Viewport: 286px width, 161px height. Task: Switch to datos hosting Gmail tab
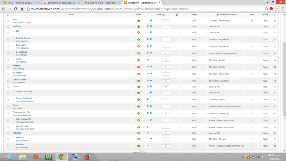tap(102, 3)
